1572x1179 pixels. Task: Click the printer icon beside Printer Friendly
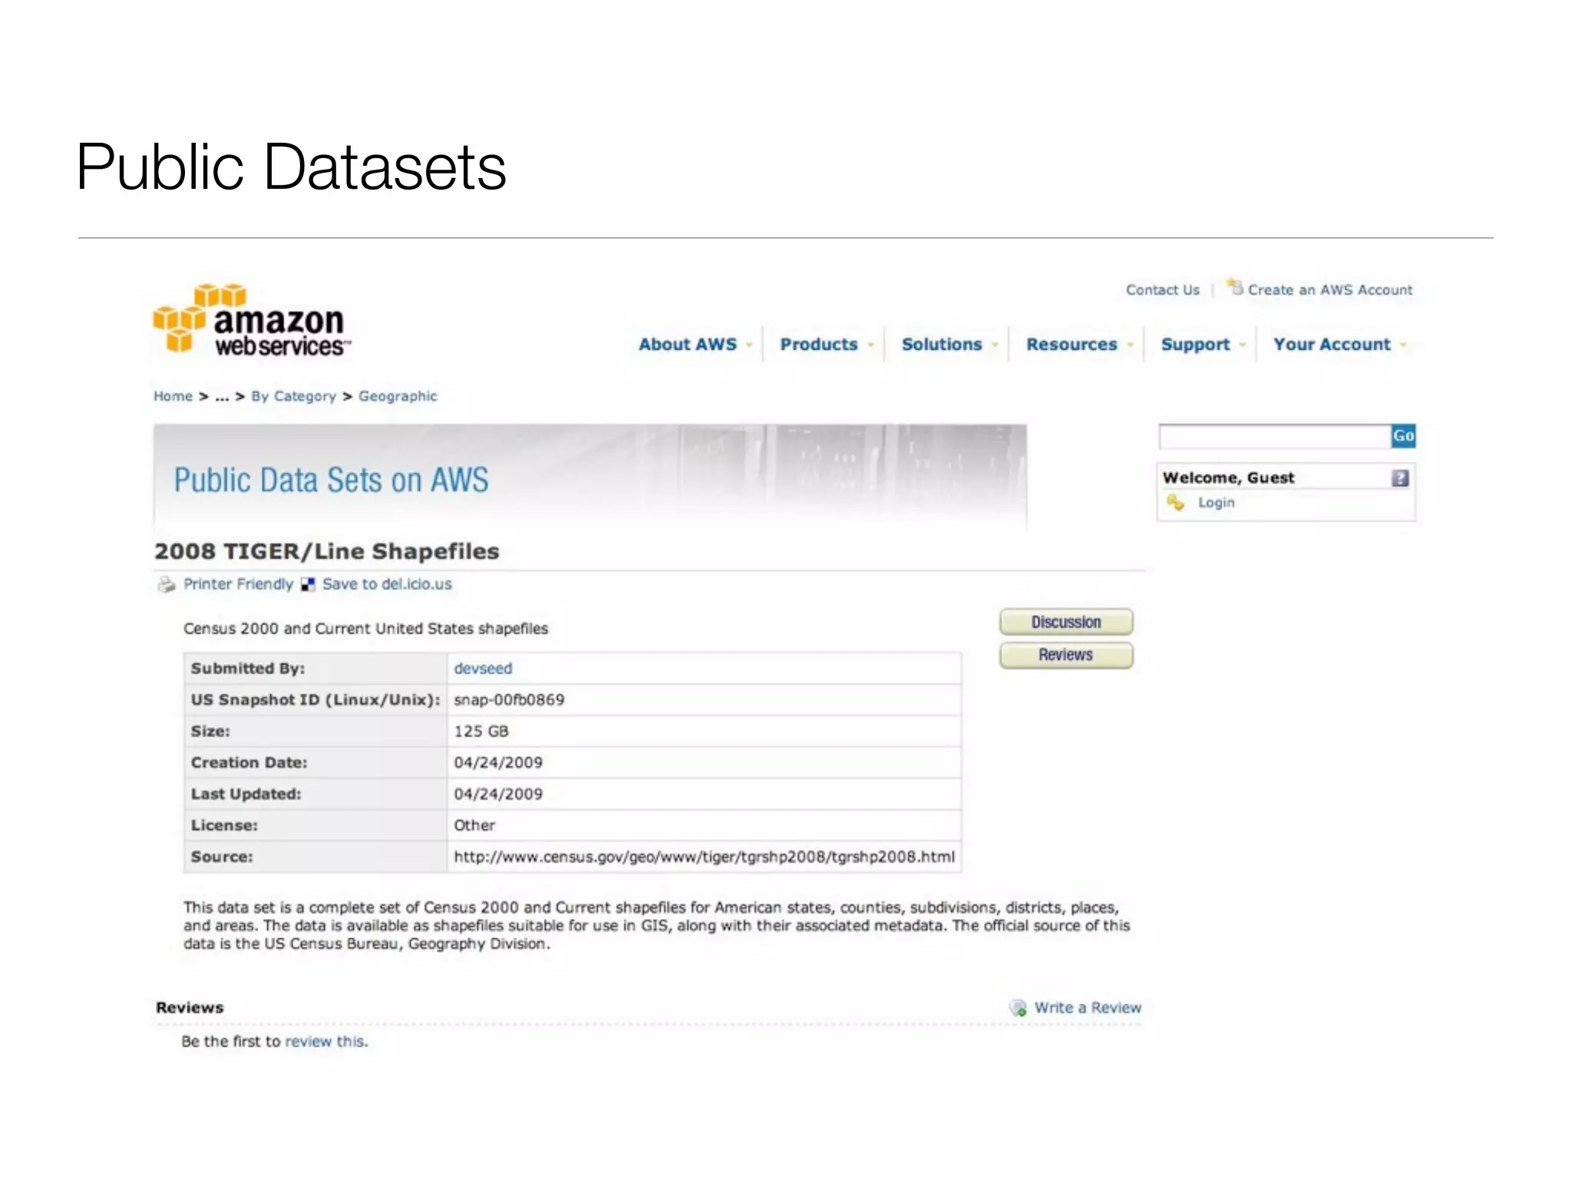167,585
